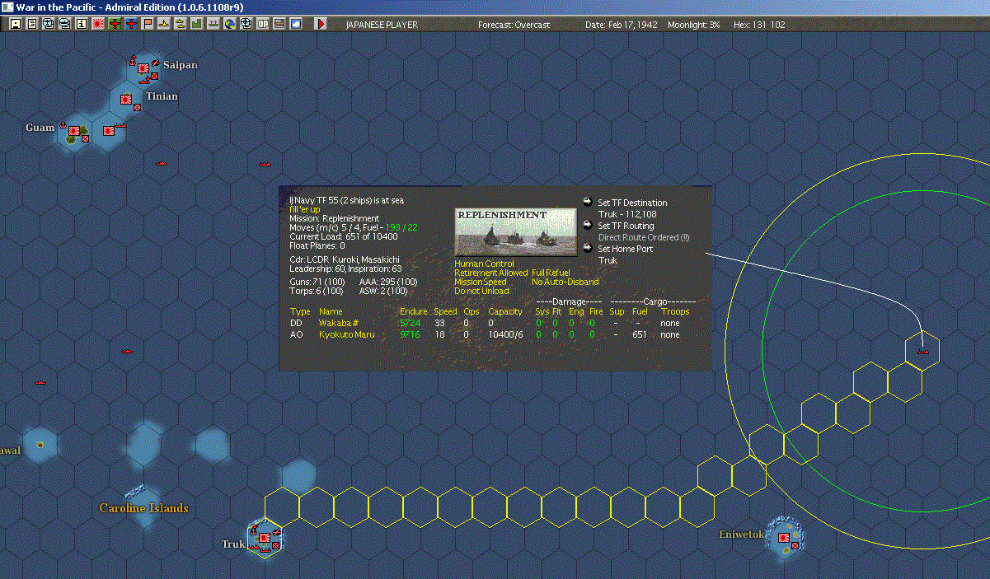
Task: Click 'Mission: Replenishment' text
Action: coord(334,218)
